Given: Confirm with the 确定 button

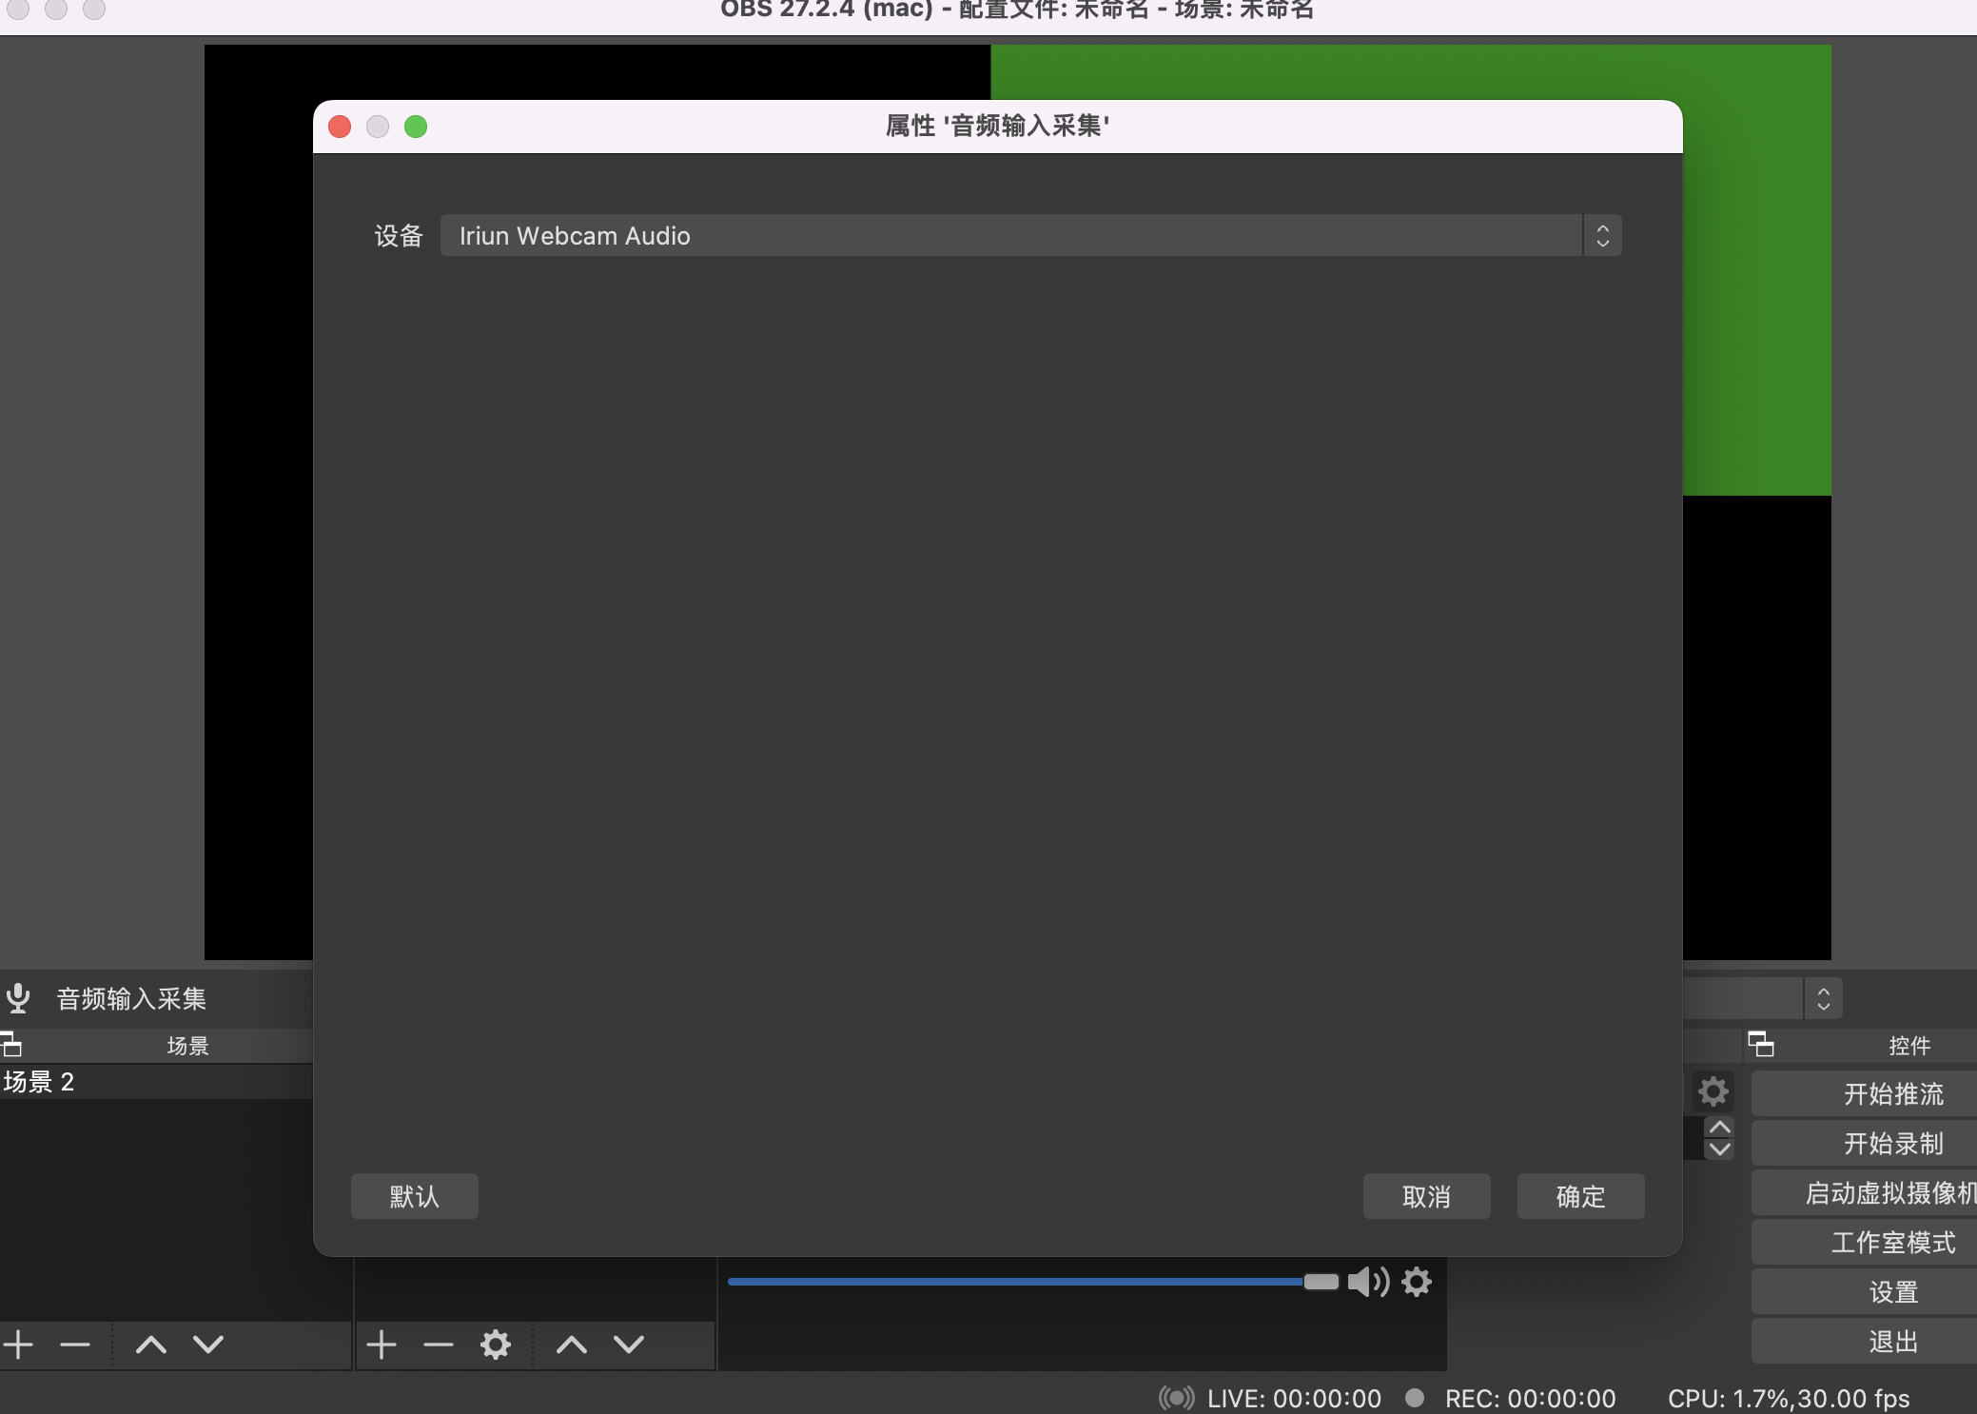Looking at the screenshot, I should click(1580, 1196).
